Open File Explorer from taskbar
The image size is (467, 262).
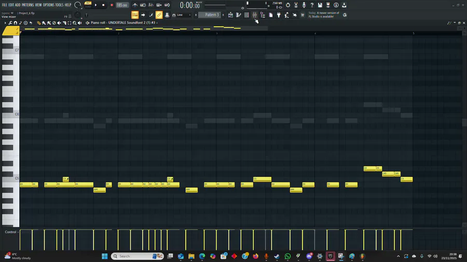pos(191,256)
